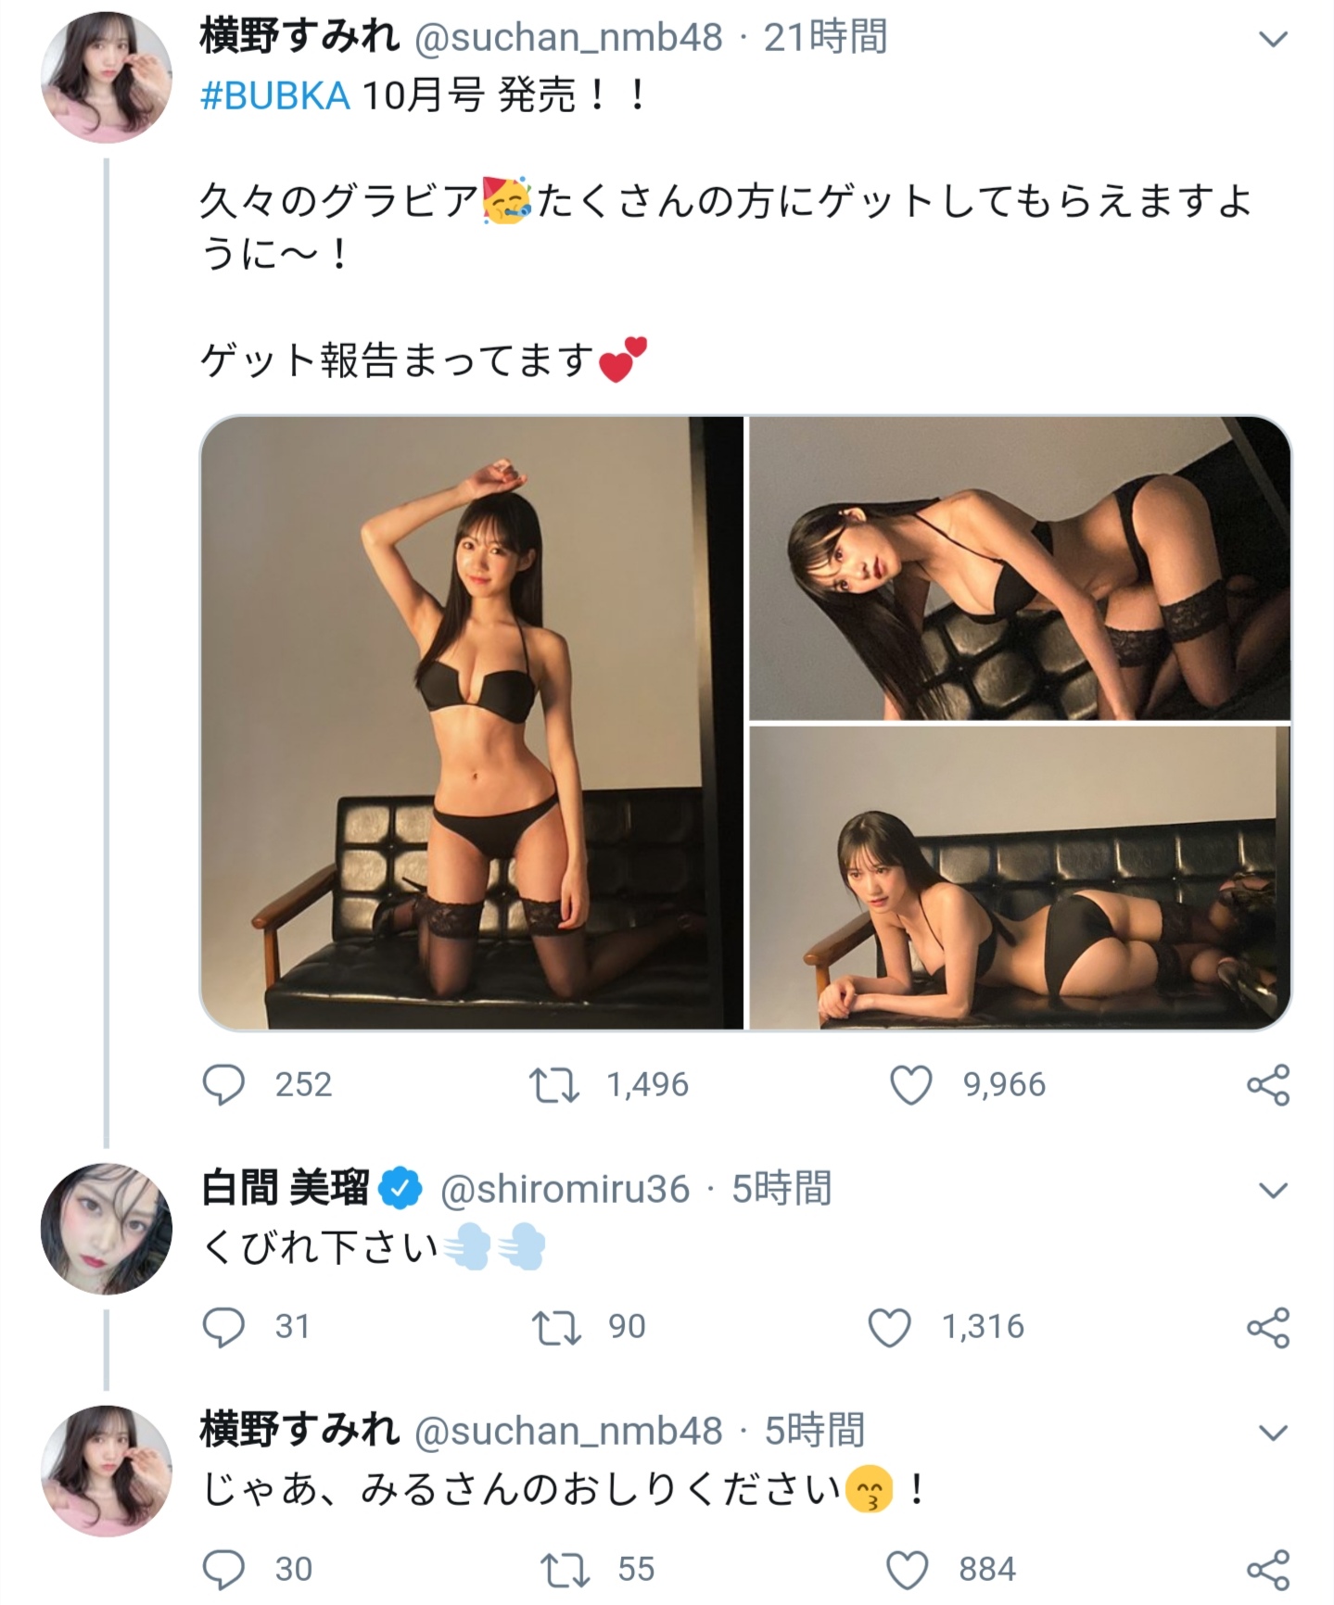Open the chevron menu on 白間 美瑠's reply
This screenshot has height=1605, width=1334.
coord(1275,1190)
